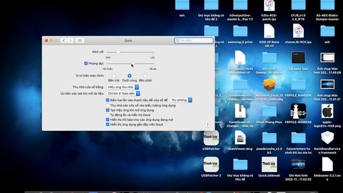Select QuickJailbreak app icon
Screen dimensions: 343x193
[x=269, y=165]
